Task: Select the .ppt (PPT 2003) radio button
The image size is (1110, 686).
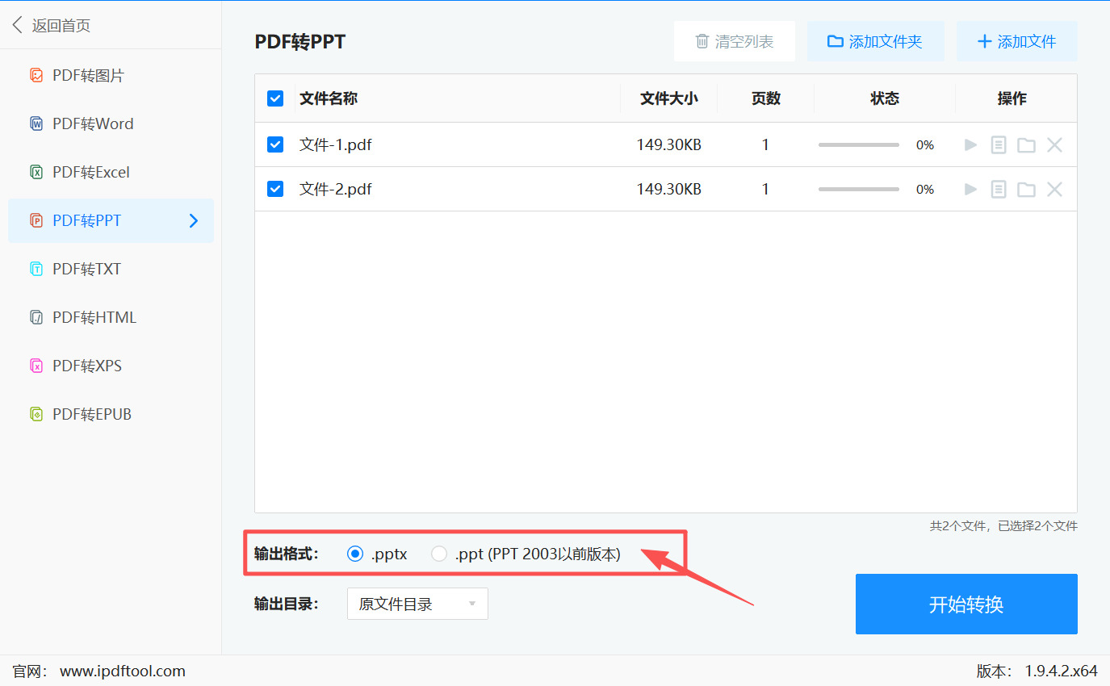Action: pyautogui.click(x=438, y=554)
